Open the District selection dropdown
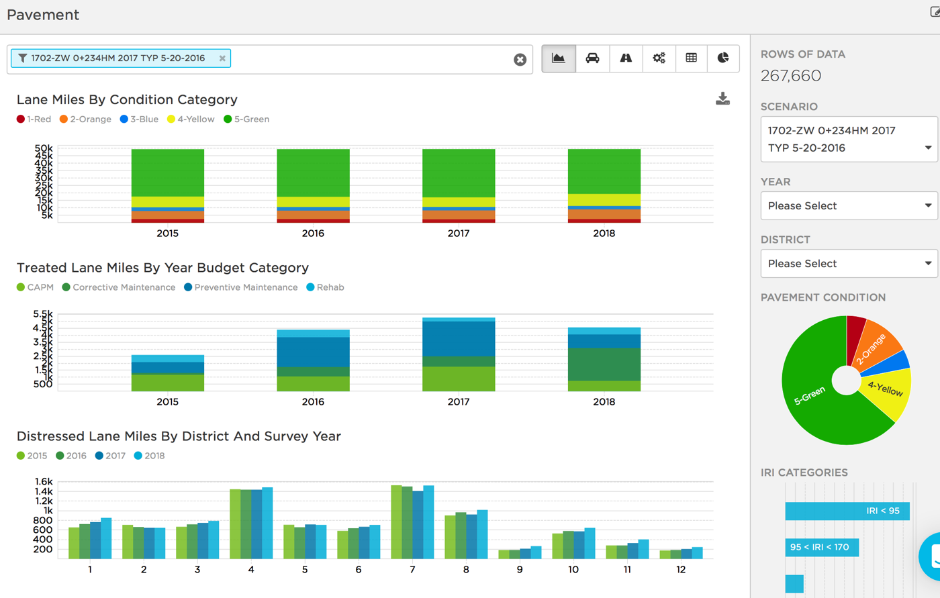Viewport: 940px width, 598px height. click(x=849, y=264)
